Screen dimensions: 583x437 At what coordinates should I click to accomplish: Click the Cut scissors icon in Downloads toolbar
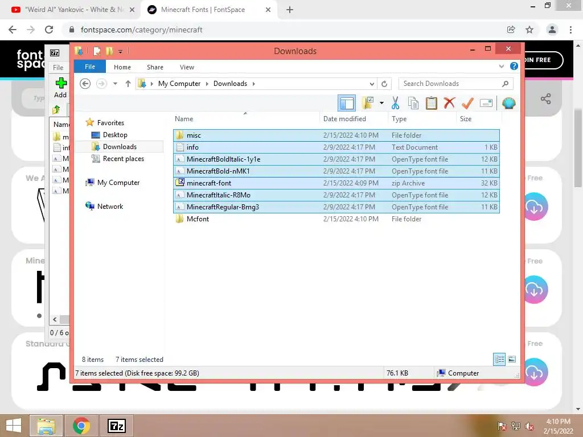[x=395, y=103]
